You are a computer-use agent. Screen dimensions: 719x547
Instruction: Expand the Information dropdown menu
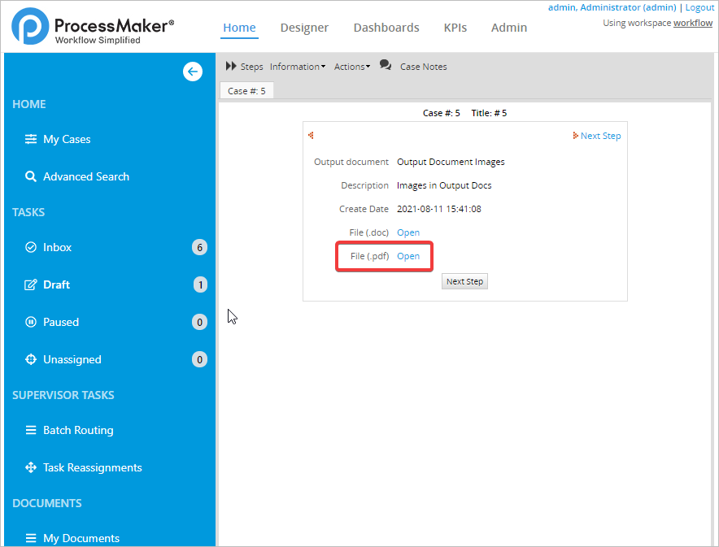click(x=297, y=67)
